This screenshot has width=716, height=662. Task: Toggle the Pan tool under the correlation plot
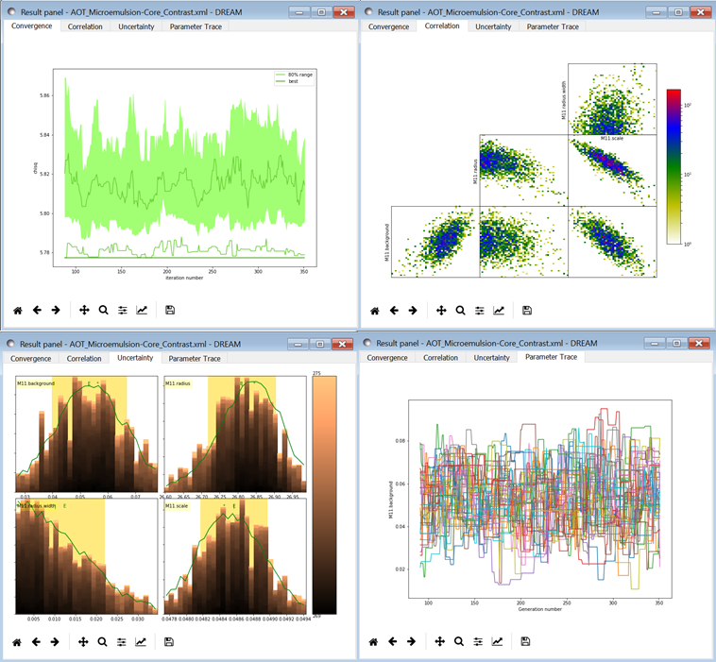(440, 310)
